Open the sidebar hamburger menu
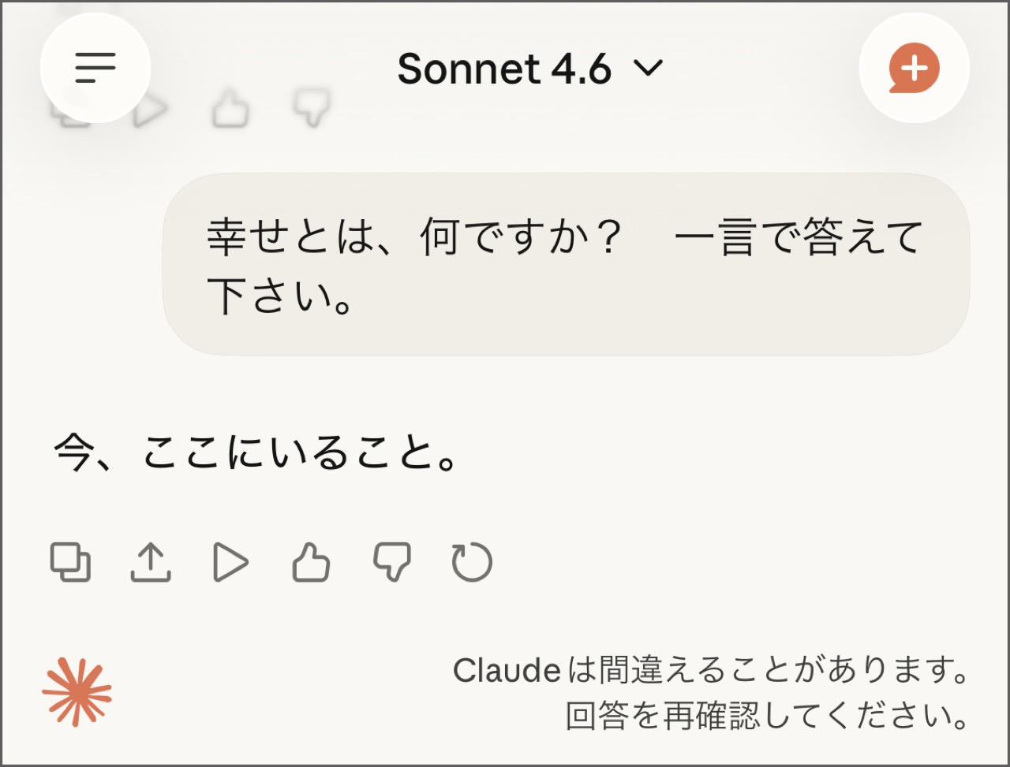1010x767 pixels. point(95,69)
